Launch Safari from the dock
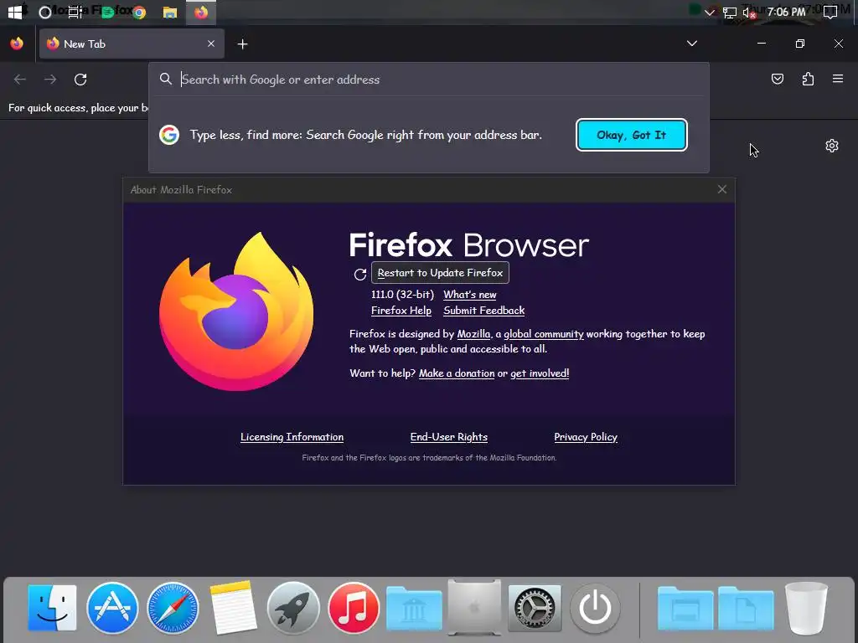Image resolution: width=858 pixels, height=643 pixels. click(173, 608)
